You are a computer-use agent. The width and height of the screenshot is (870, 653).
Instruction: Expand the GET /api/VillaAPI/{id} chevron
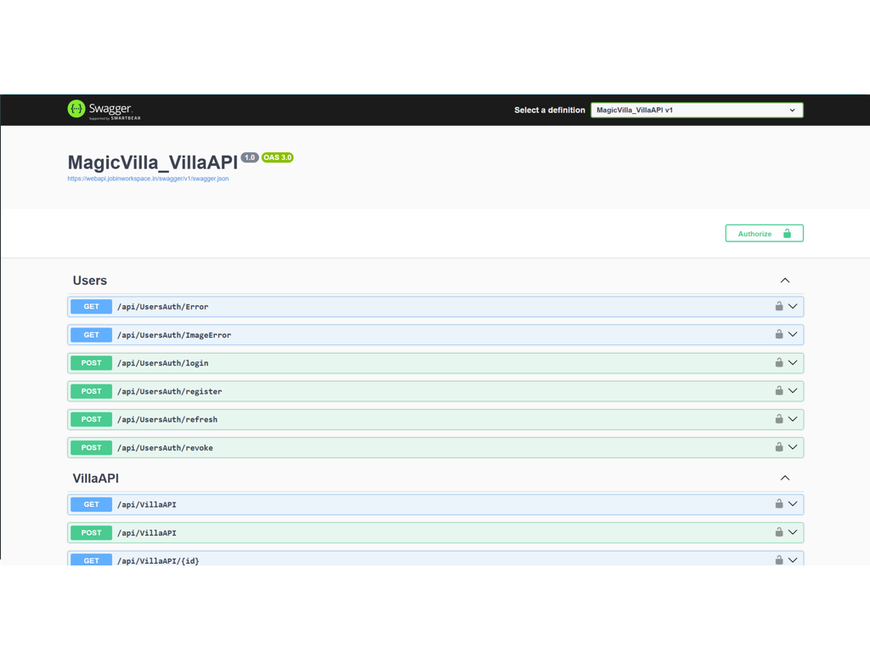pyautogui.click(x=793, y=559)
